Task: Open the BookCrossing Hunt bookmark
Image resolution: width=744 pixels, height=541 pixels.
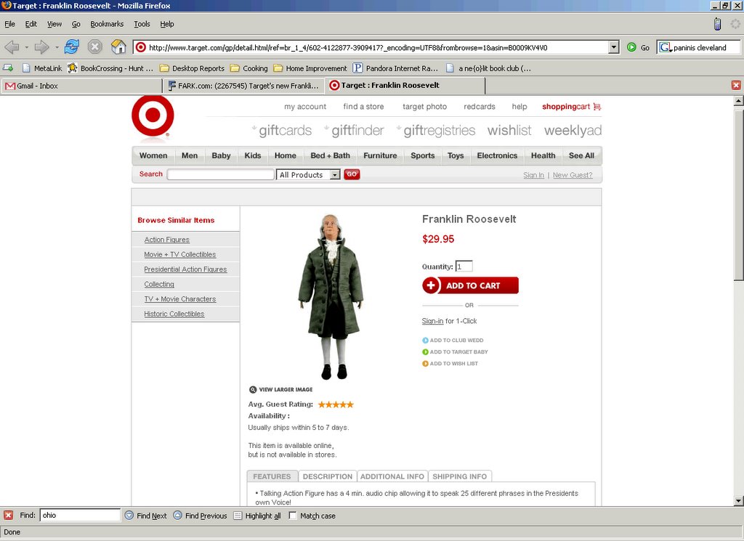Action: point(110,68)
